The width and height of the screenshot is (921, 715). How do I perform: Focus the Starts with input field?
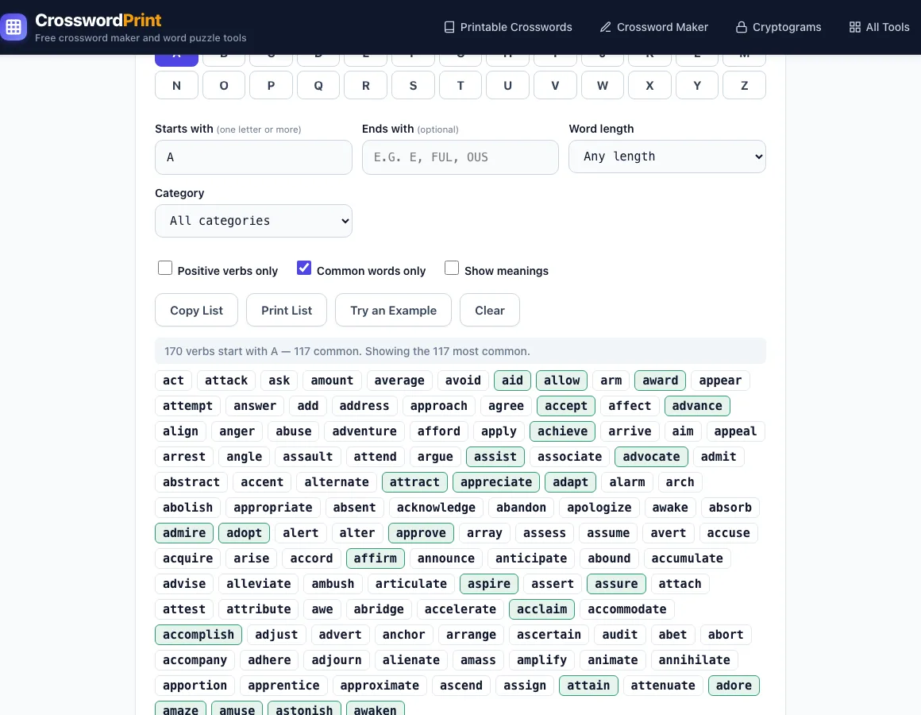pyautogui.click(x=253, y=157)
